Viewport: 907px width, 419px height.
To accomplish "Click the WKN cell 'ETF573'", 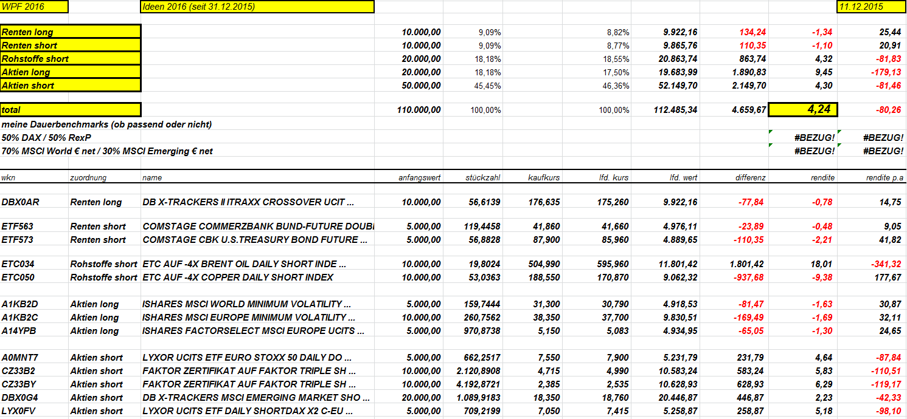I will [x=17, y=240].
